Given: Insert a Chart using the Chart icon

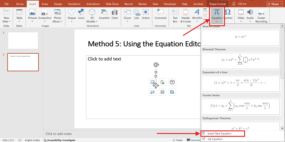Looking at the screenshot, I should [x=115, y=13].
